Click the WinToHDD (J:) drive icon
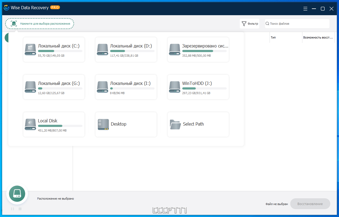339x217 pixels. 174,87
